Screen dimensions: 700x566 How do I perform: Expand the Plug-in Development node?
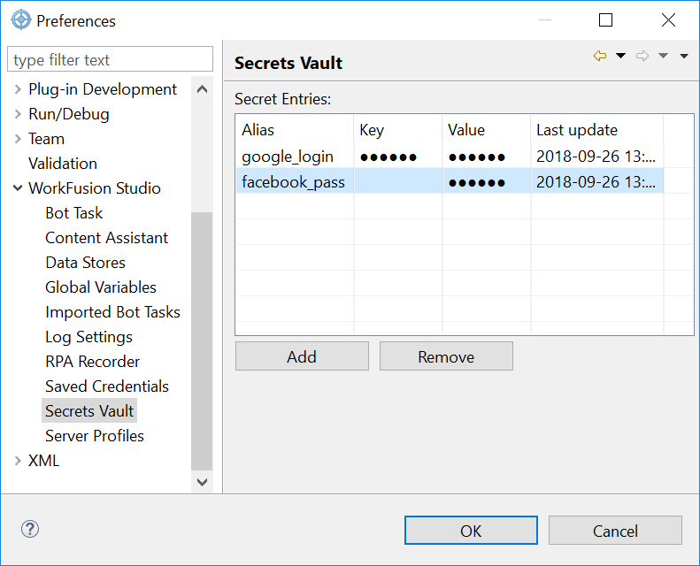coord(18,89)
